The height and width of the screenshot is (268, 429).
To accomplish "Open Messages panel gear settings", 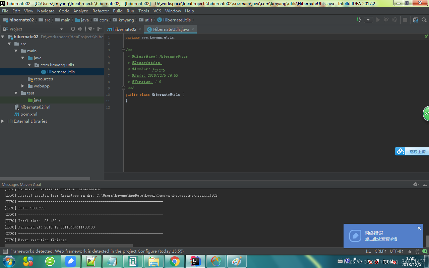I will [x=416, y=185].
